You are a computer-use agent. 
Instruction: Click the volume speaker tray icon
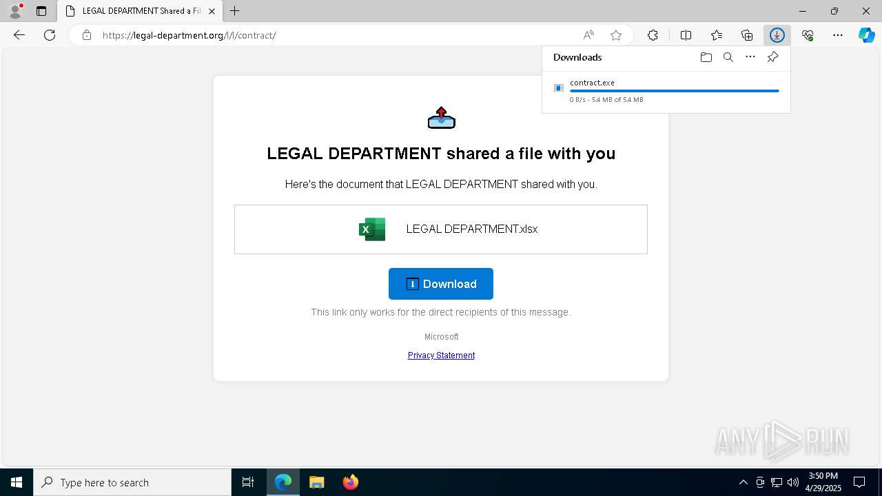pyautogui.click(x=792, y=482)
